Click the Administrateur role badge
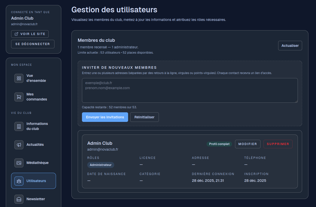 point(101,165)
